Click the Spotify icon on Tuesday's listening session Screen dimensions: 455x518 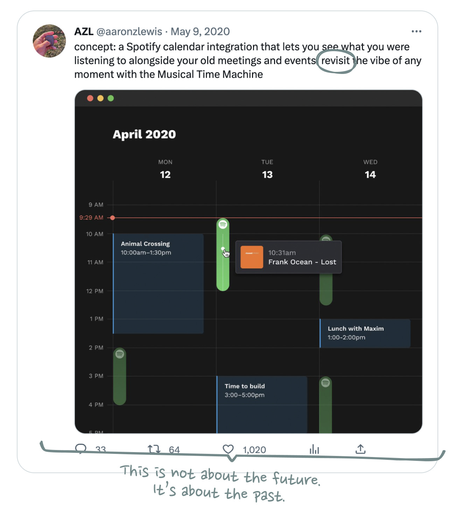(x=223, y=224)
